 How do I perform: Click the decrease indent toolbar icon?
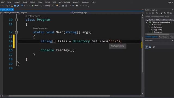pyautogui.click(x=63, y=5)
